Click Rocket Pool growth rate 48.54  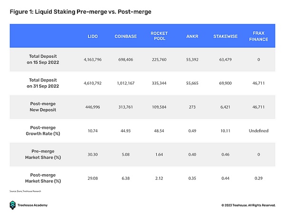pyautogui.click(x=159, y=131)
